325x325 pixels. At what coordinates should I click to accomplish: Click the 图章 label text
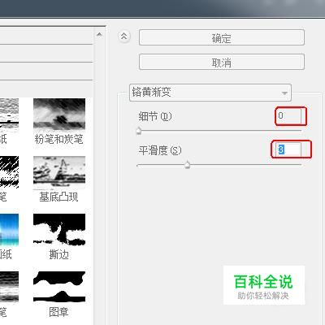point(58,312)
